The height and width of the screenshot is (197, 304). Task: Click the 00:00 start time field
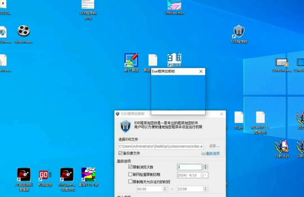click(x=150, y=189)
